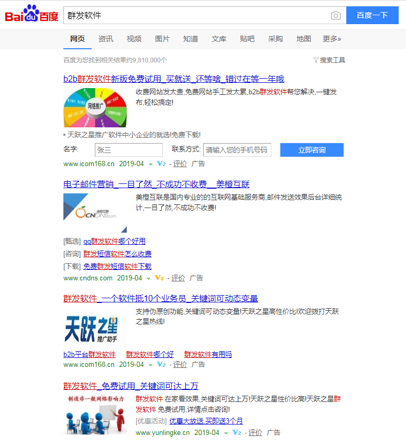Image resolution: width=406 pixels, height=446 pixels.
Task: Select the 网页 tab
Action: coord(78,39)
